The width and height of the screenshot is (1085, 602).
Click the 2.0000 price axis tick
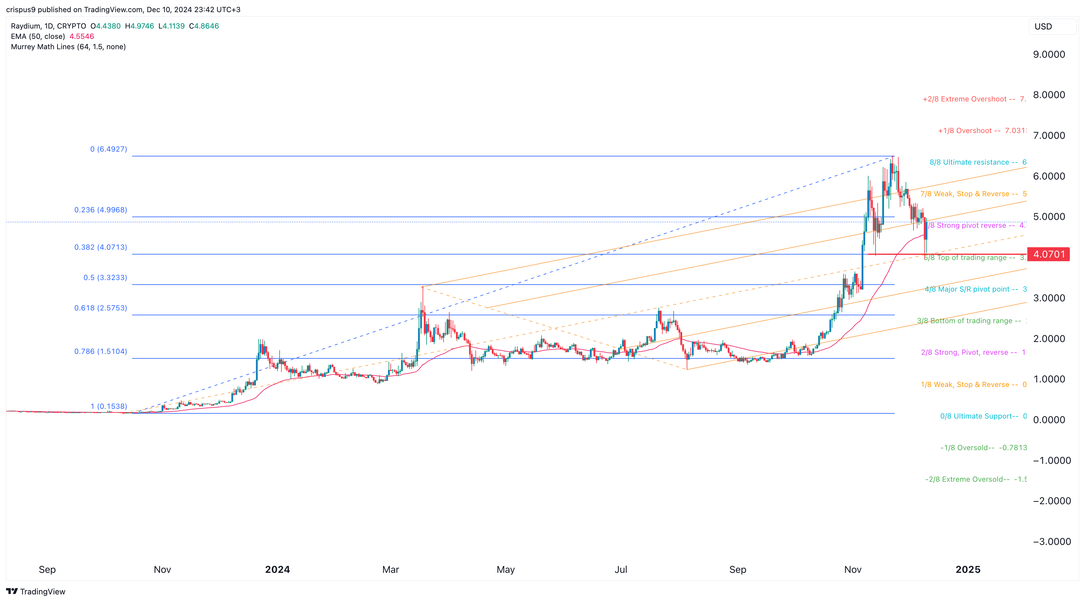(1049, 339)
